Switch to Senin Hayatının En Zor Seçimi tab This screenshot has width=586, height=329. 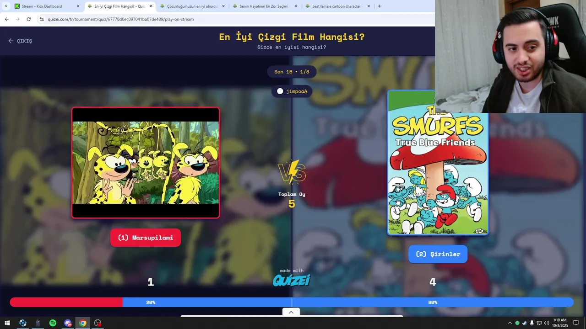coord(264,6)
